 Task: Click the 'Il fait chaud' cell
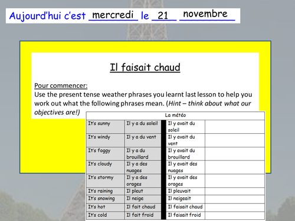(x=143, y=207)
